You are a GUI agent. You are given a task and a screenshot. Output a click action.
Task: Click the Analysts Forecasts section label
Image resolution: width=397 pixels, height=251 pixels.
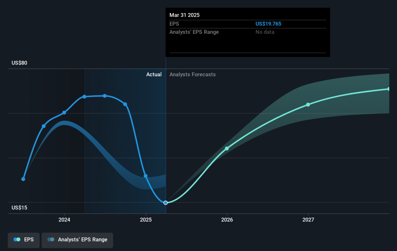[x=193, y=75]
